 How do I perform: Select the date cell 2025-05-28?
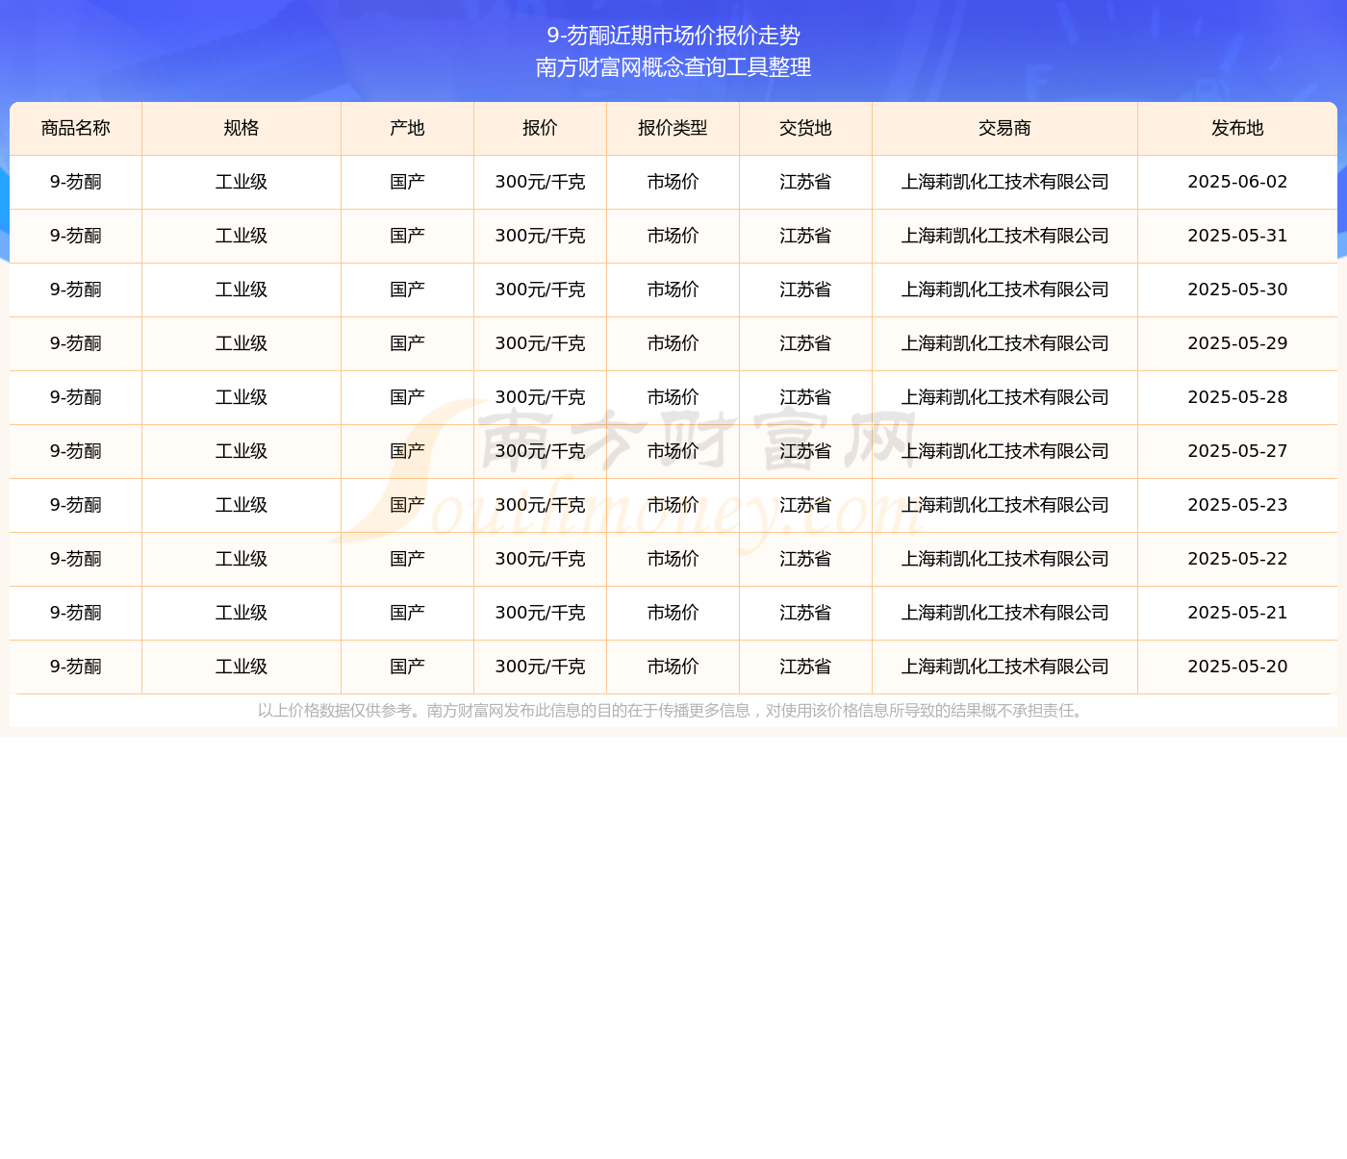[x=1237, y=397]
